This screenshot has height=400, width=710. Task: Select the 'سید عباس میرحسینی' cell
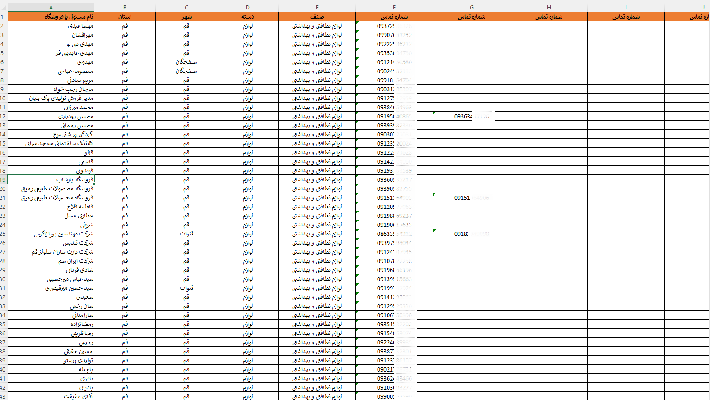(x=51, y=279)
